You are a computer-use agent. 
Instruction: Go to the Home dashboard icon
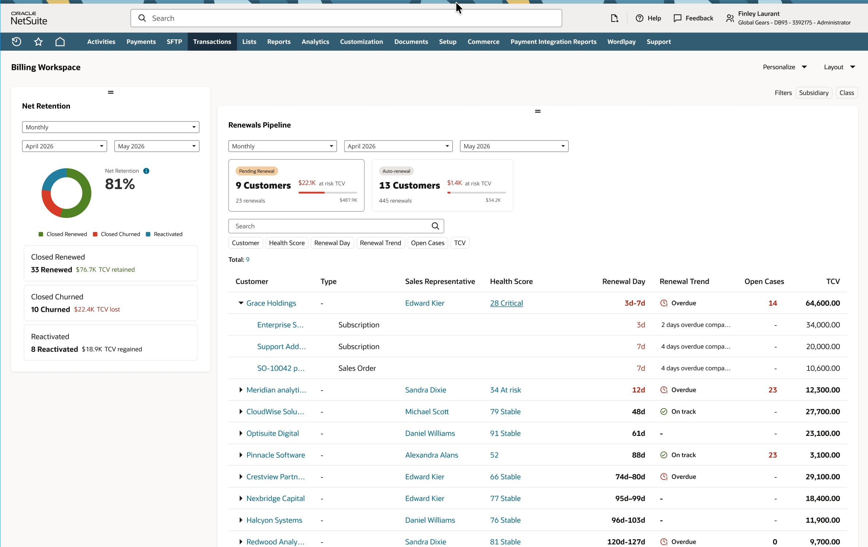(x=60, y=42)
